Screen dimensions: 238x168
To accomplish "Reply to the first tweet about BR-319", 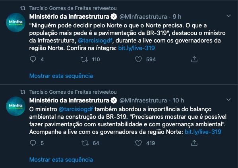I will pos(33,59).
